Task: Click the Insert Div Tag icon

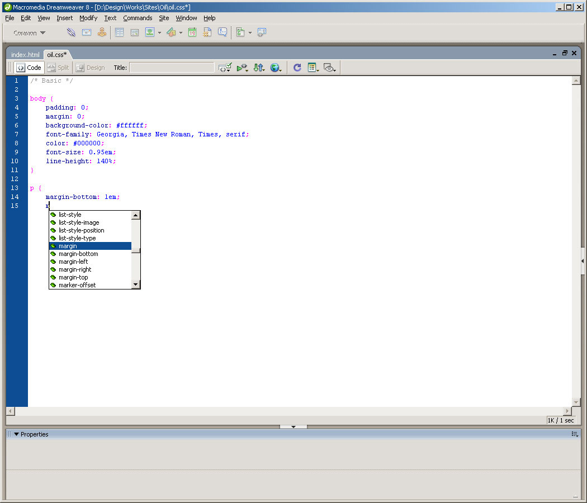Action: click(135, 32)
